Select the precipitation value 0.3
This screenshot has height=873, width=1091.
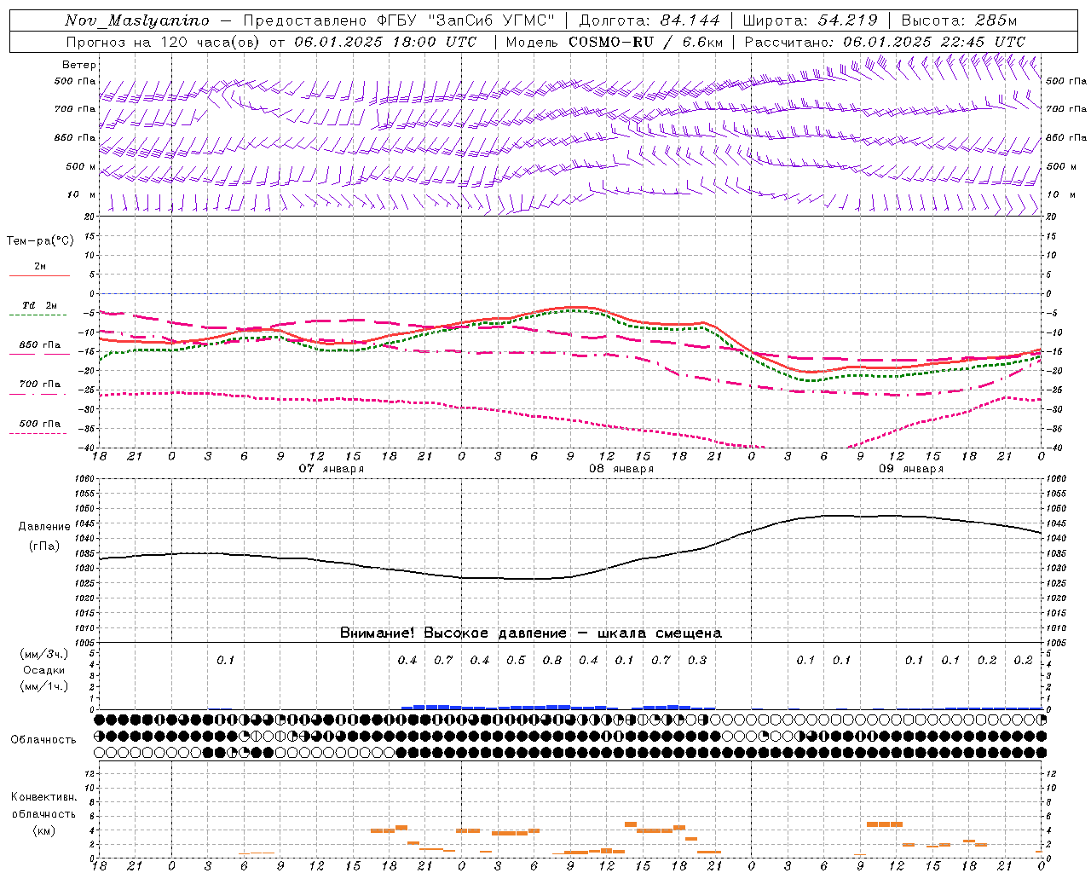697,661
